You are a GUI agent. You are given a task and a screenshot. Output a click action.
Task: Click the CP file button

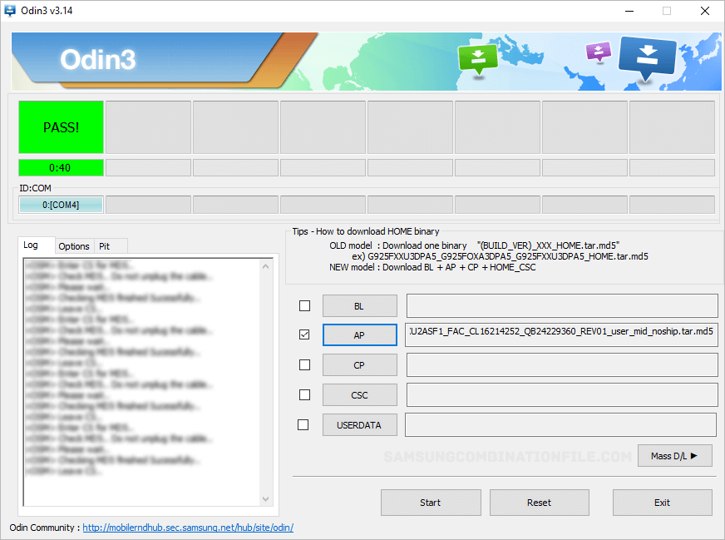[360, 365]
